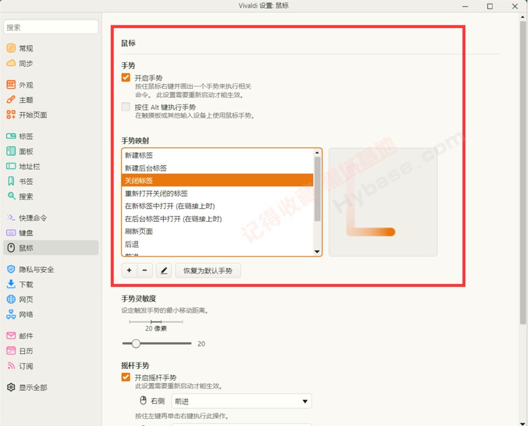Click the 日历 calendar icon
This screenshot has width=528, height=426.
[x=11, y=351]
